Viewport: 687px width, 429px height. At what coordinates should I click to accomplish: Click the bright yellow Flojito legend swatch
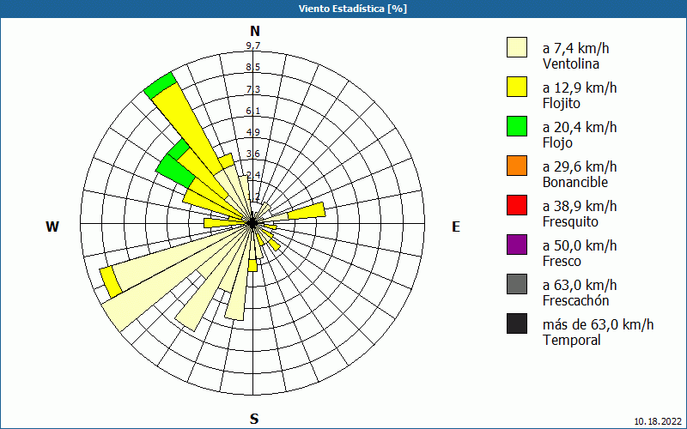click(517, 87)
